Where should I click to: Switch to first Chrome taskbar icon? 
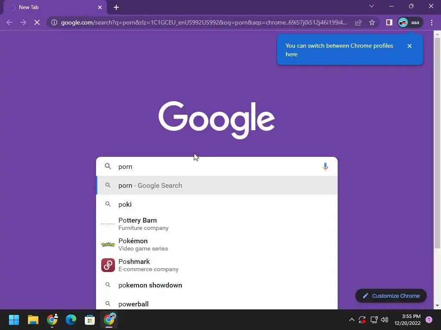click(x=52, y=320)
